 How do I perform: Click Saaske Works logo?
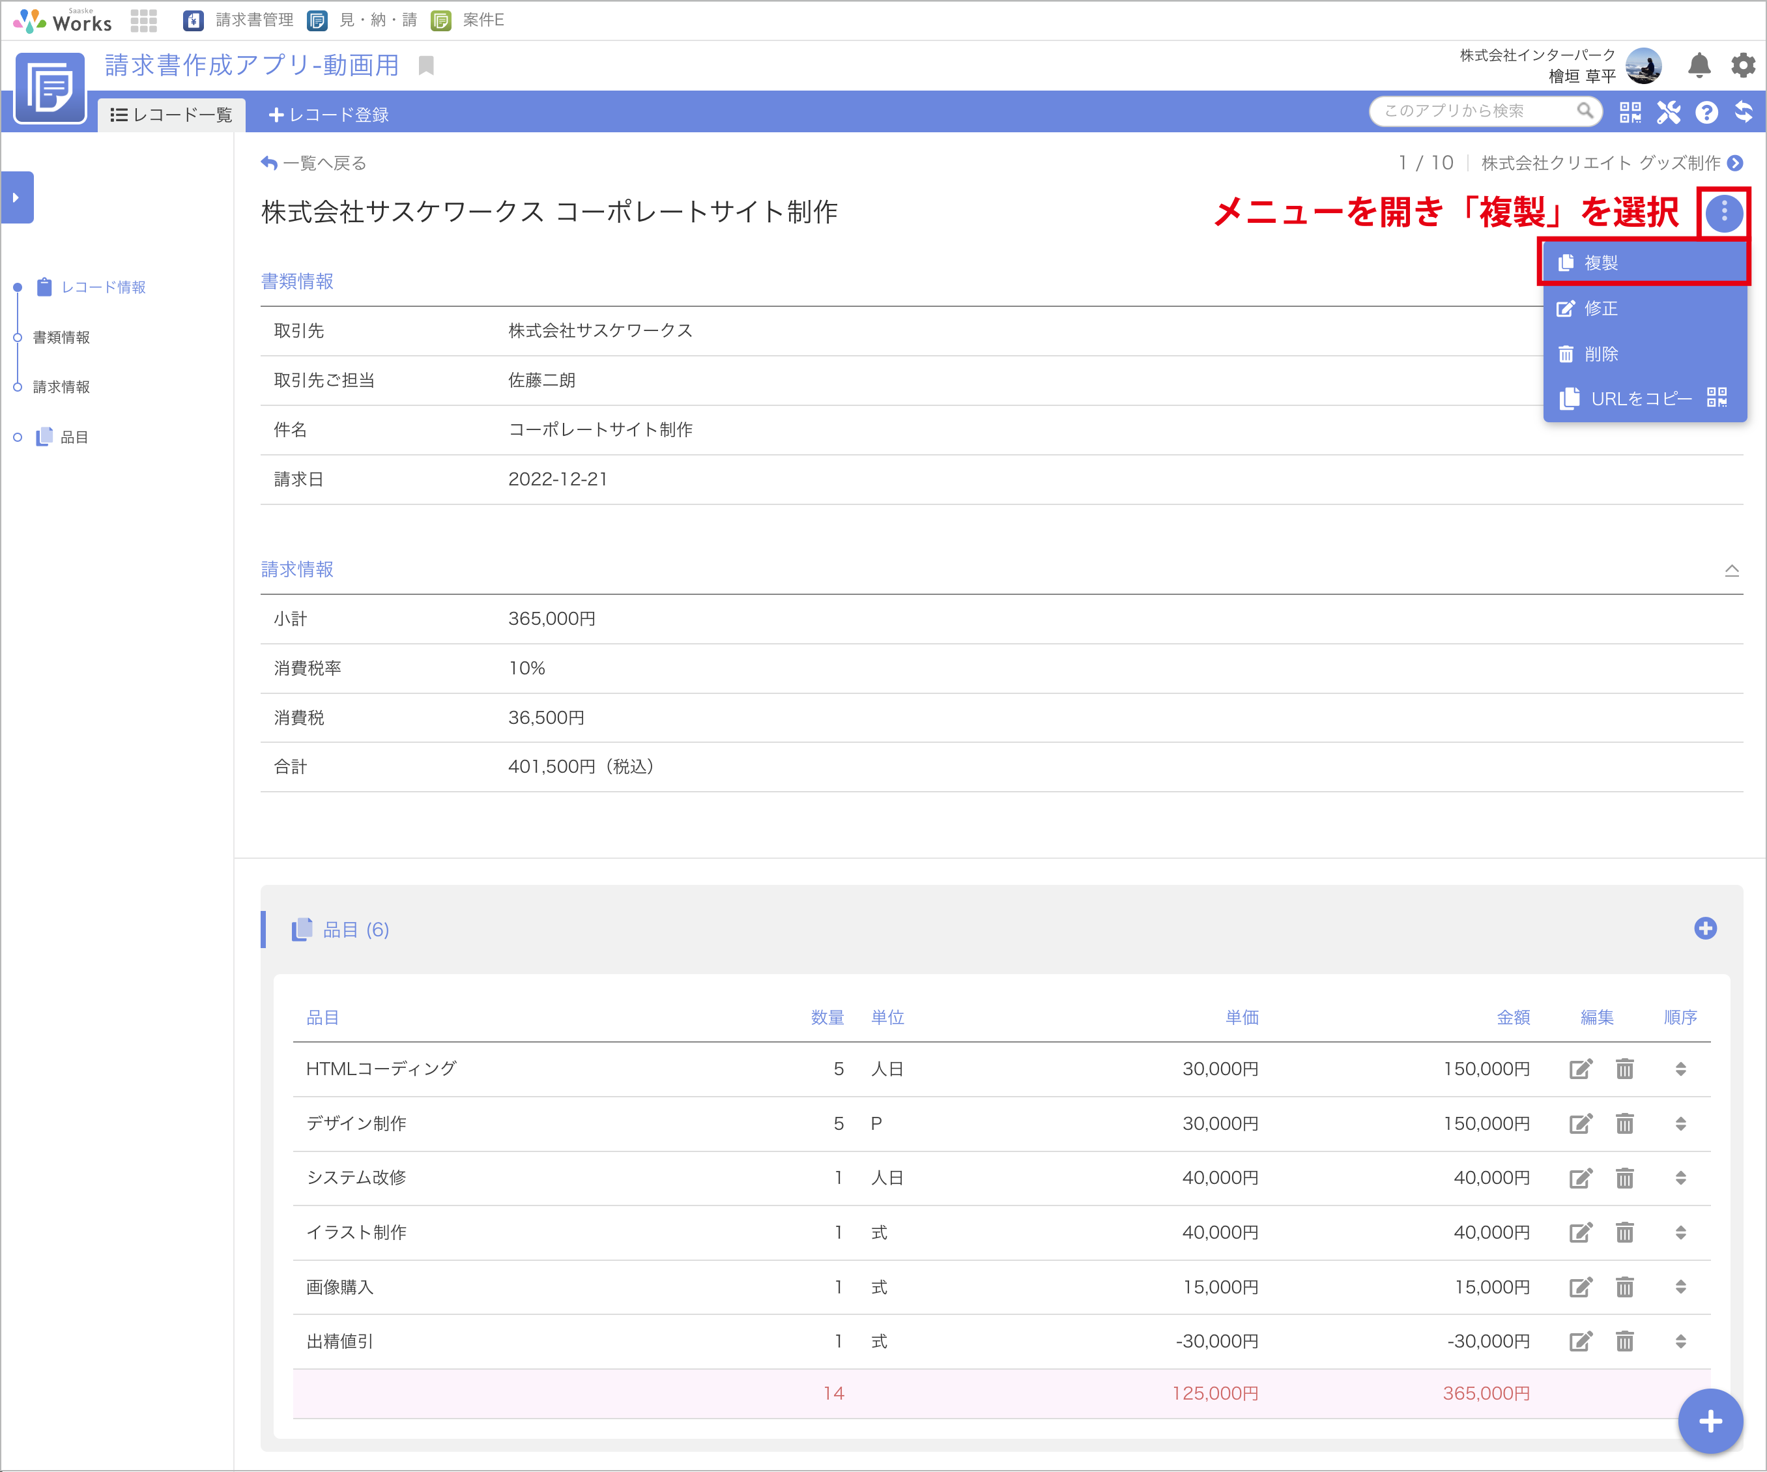(x=63, y=20)
